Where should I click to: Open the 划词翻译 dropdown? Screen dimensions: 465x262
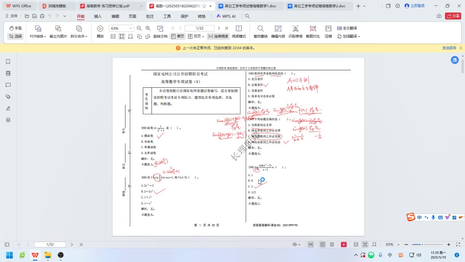pyautogui.click(x=349, y=36)
